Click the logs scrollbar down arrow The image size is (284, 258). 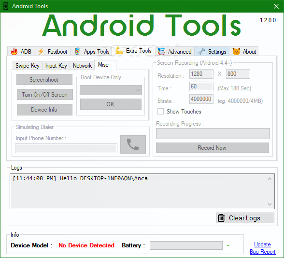270,204
